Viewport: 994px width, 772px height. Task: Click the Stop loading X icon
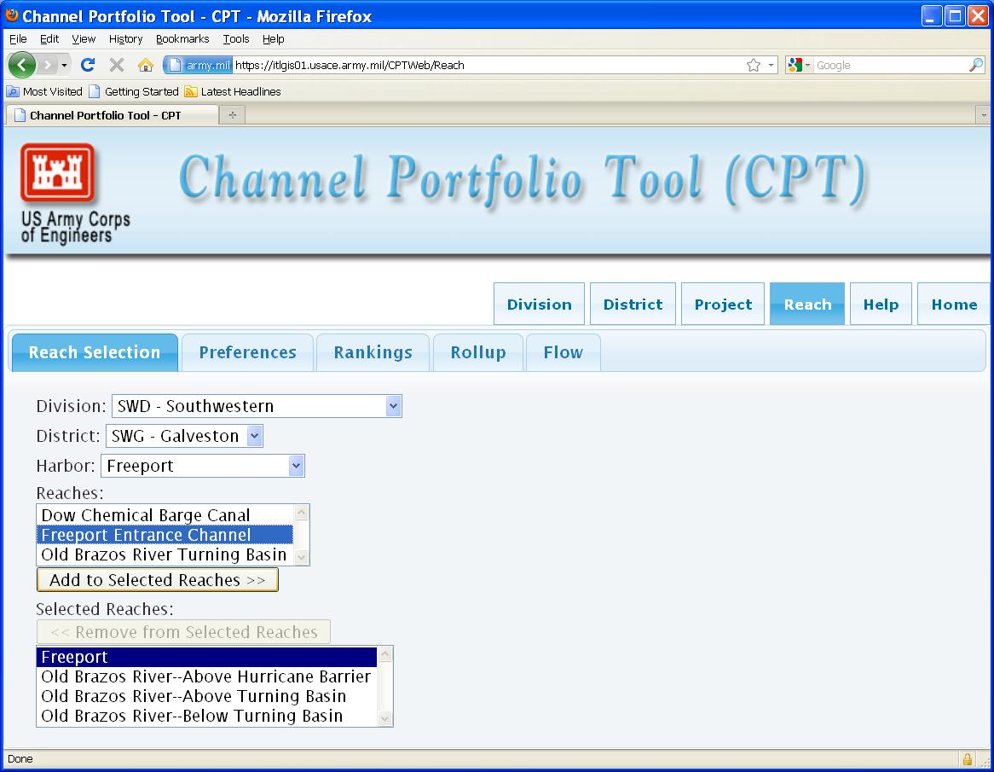click(117, 65)
